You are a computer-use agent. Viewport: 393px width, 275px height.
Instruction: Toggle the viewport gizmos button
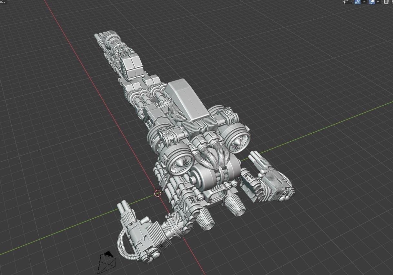(358, 2)
